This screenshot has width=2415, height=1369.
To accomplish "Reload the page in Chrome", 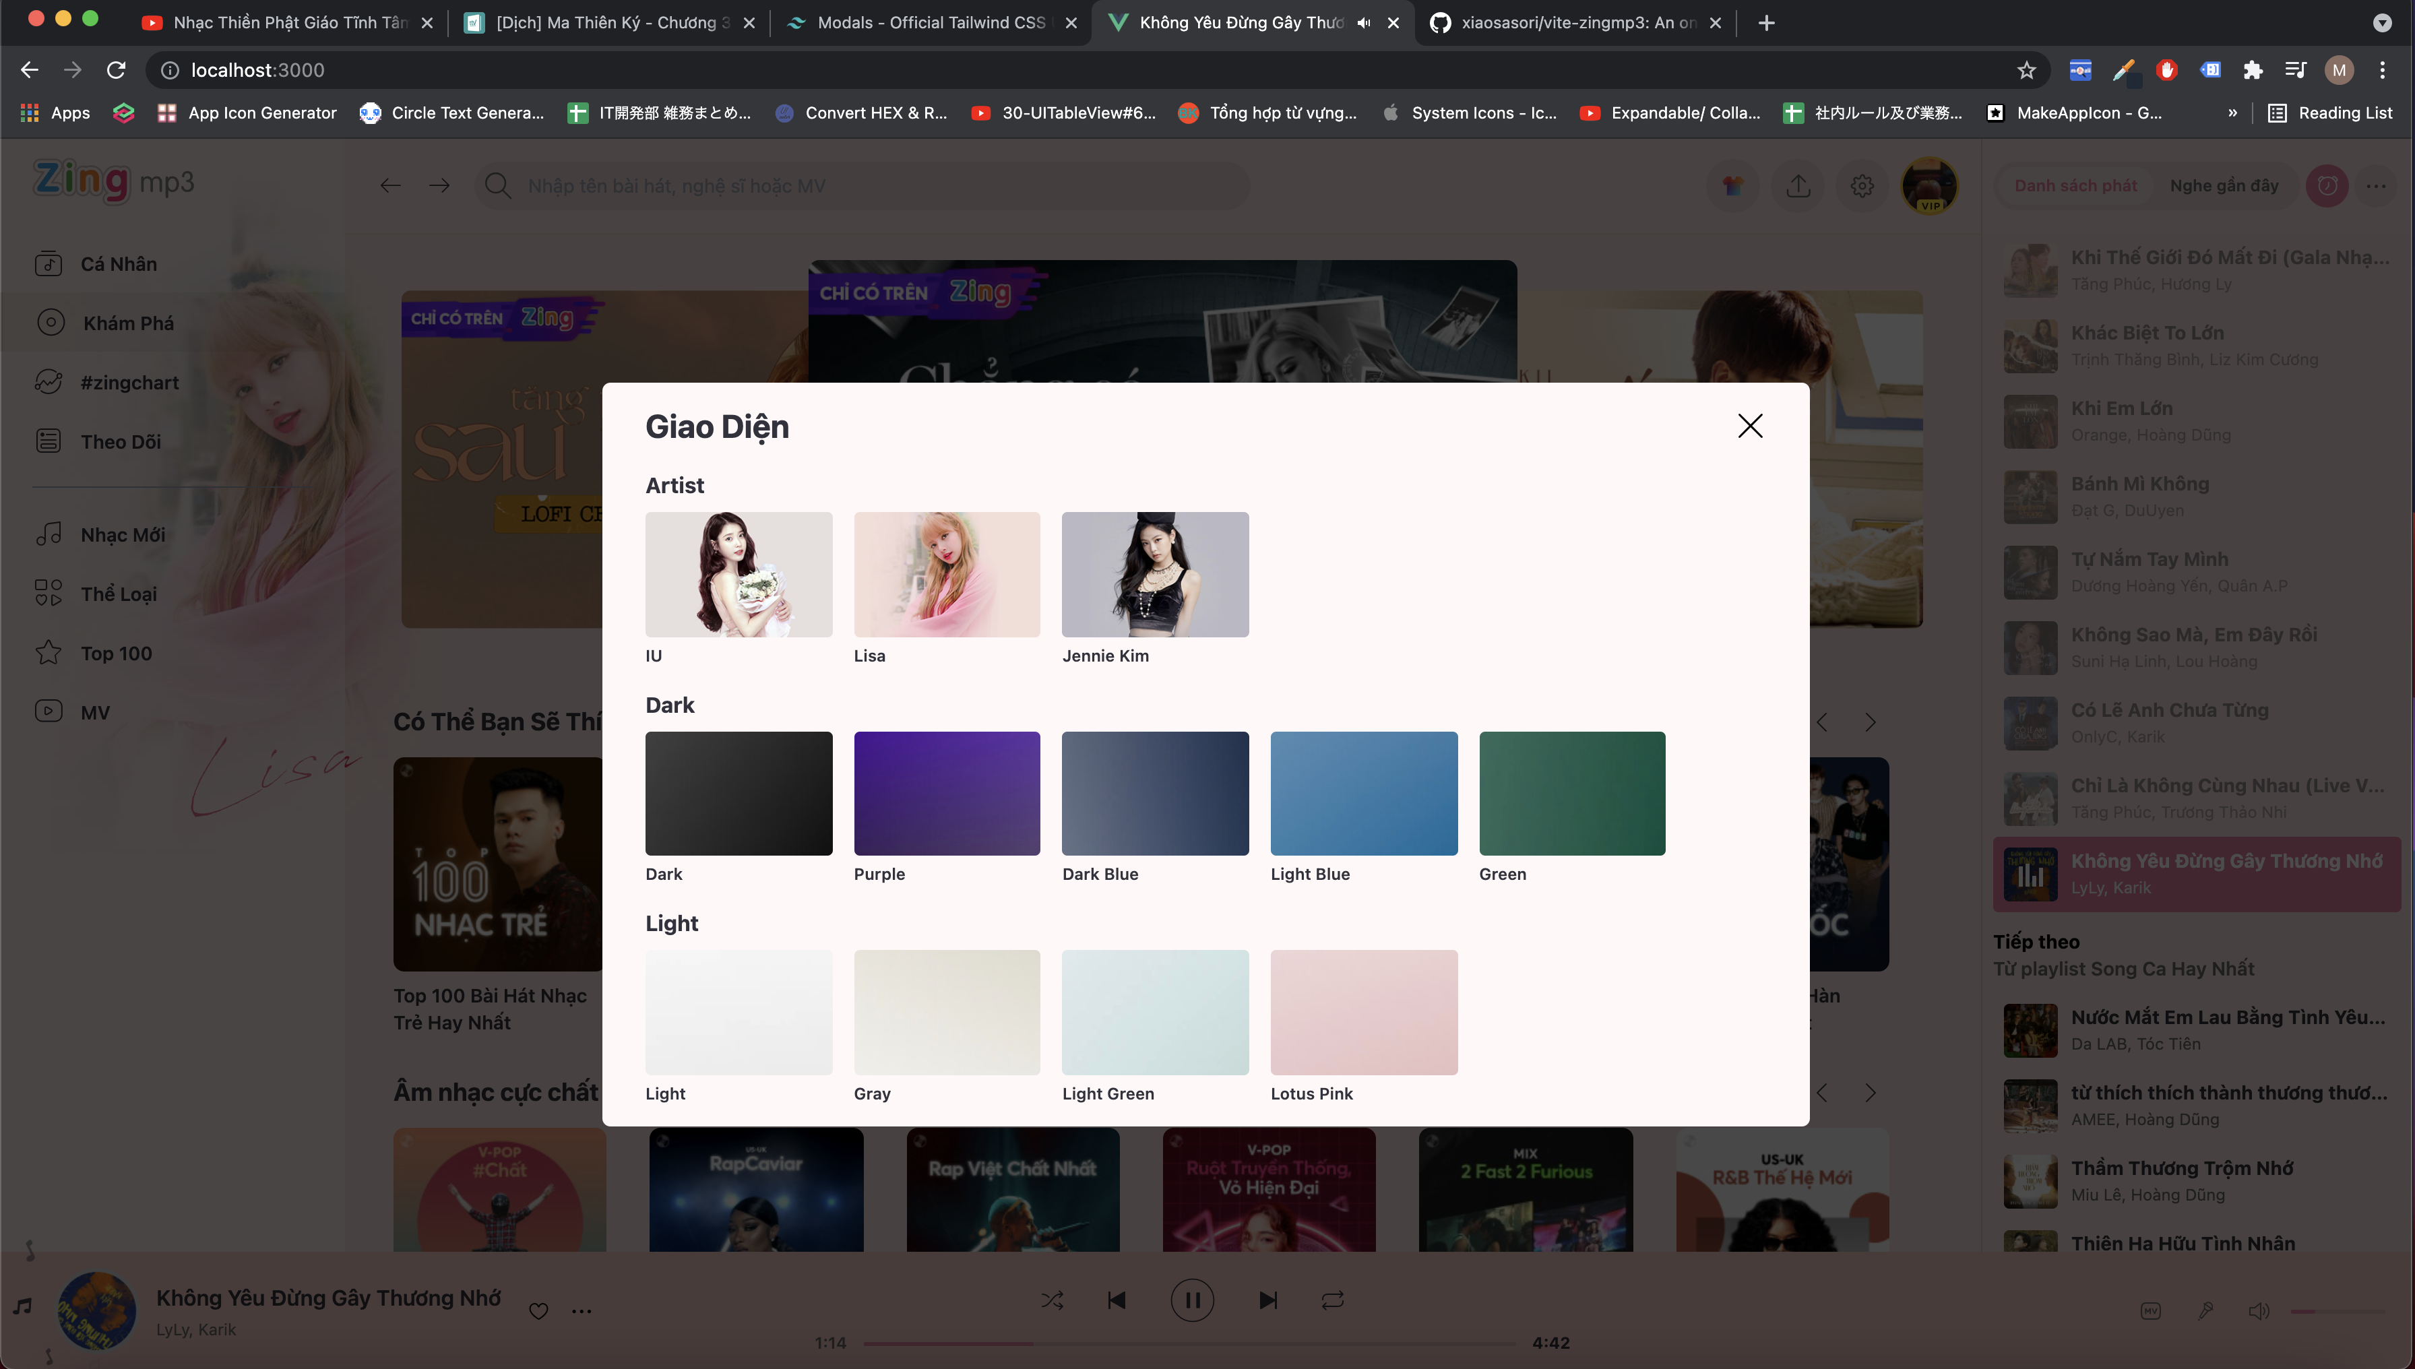I will click(116, 69).
